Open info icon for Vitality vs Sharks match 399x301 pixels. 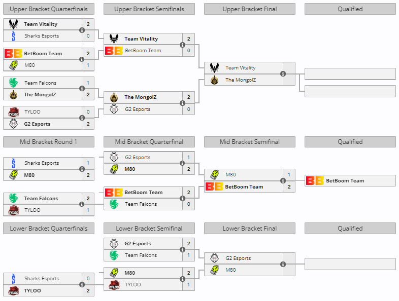[82, 30]
